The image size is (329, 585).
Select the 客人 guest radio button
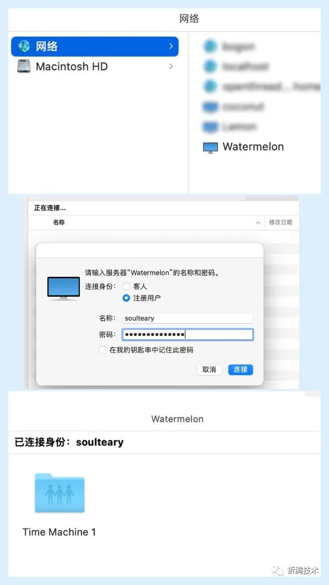click(x=126, y=287)
